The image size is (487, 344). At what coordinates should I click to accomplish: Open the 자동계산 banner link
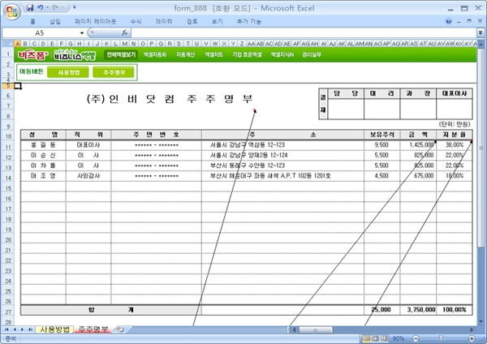[x=185, y=54]
